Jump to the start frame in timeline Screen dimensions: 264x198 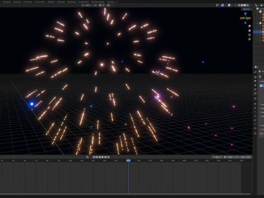click(94, 157)
